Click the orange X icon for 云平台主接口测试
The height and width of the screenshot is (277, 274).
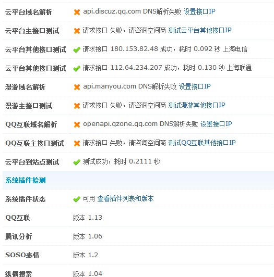tap(77, 31)
